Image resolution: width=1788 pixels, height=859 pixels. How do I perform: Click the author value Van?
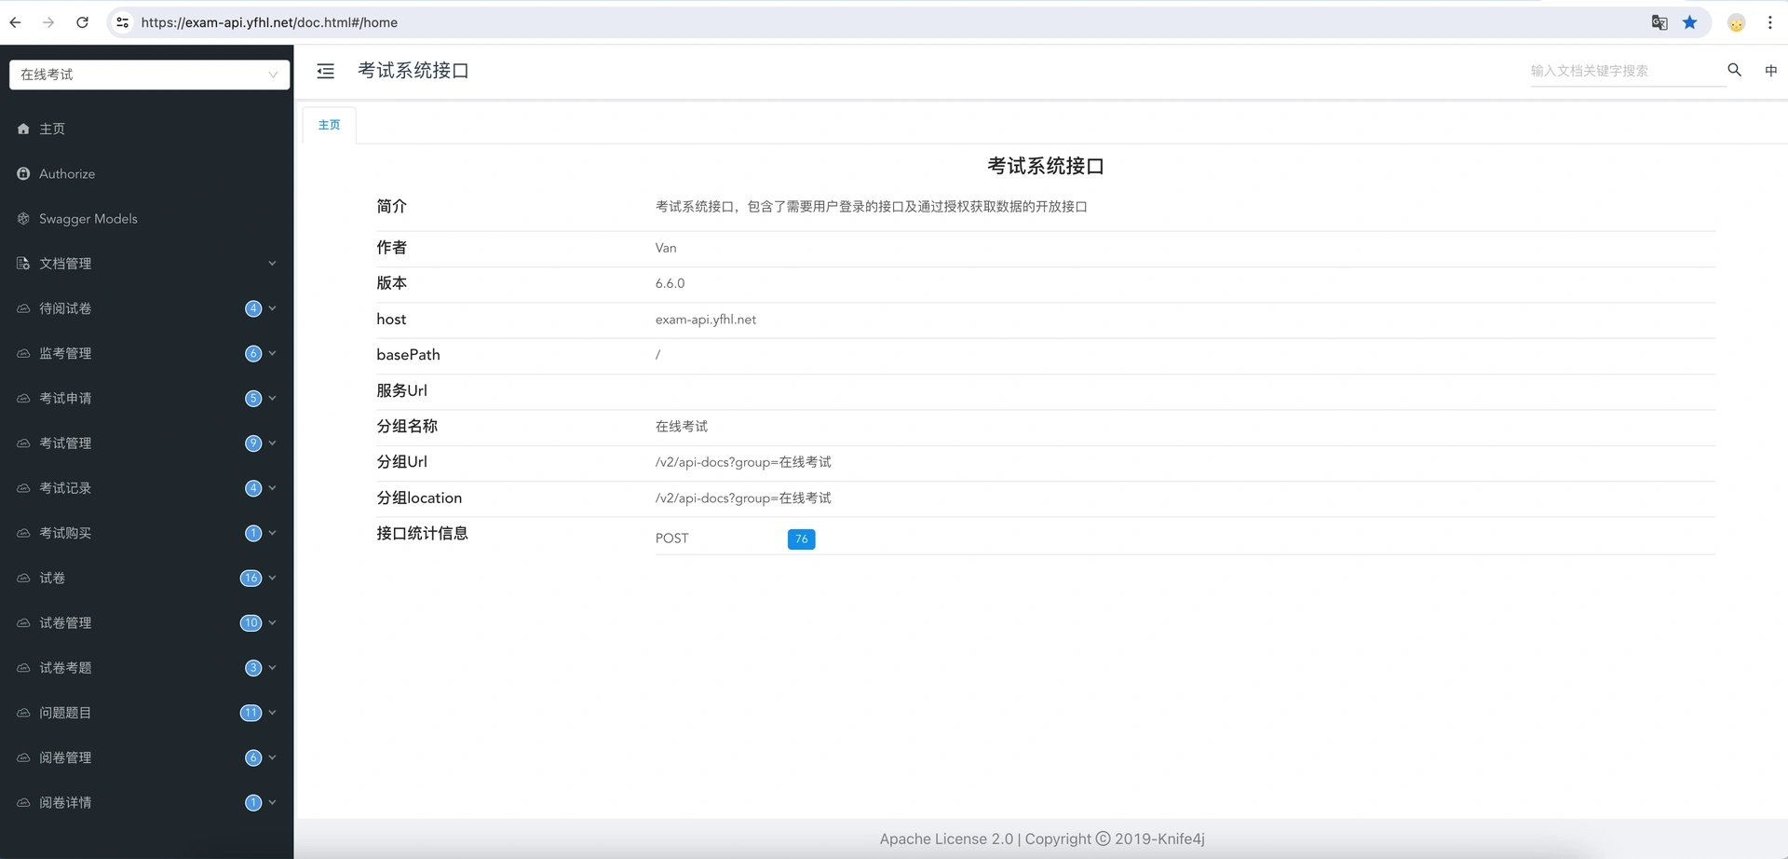point(666,248)
